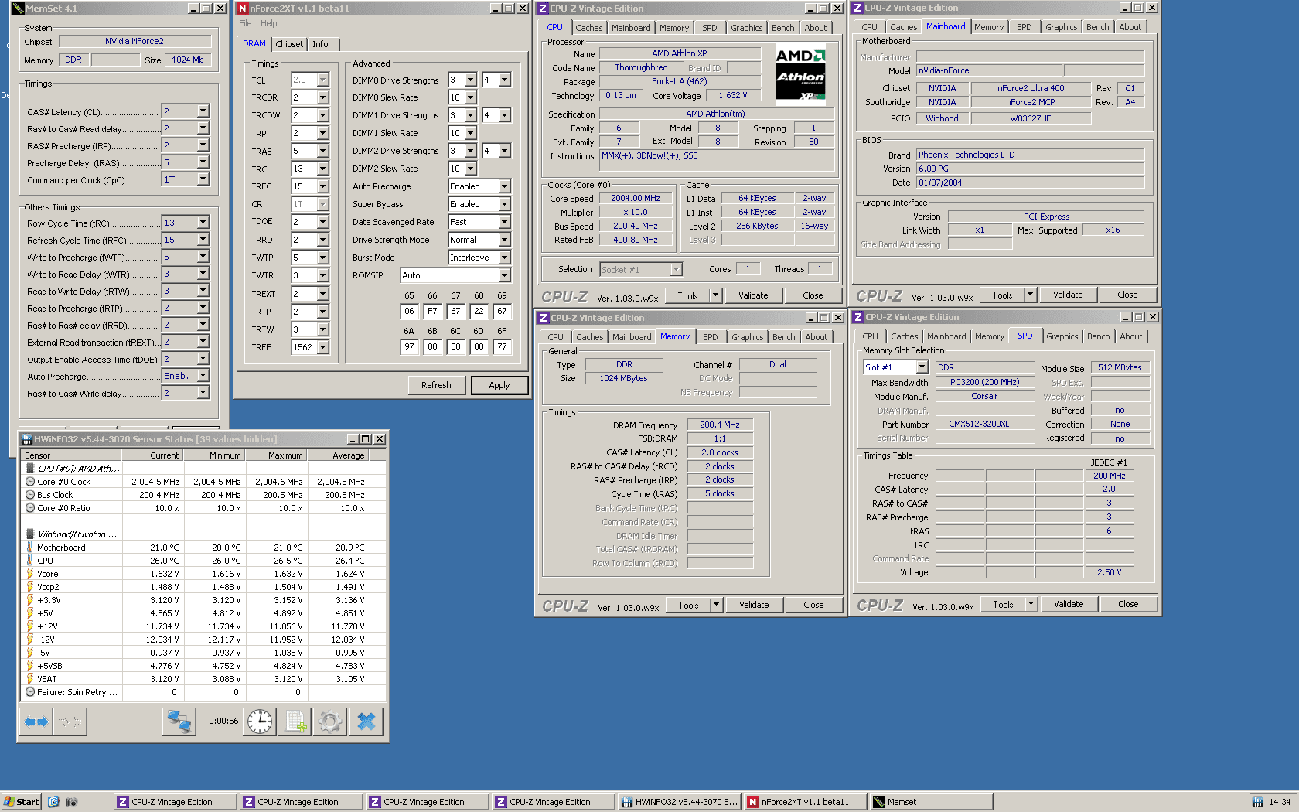Open the Info tab in nForce2XT

(320, 44)
